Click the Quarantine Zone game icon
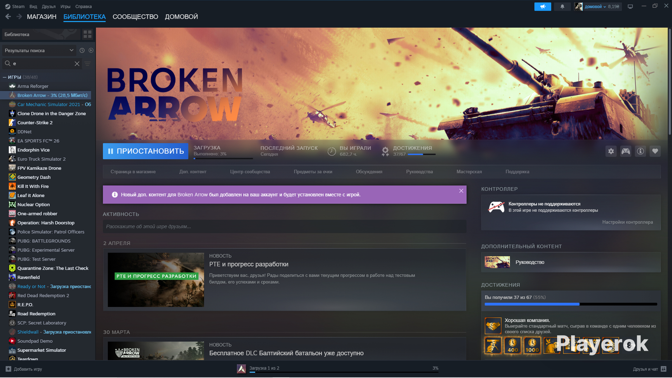 [12, 268]
